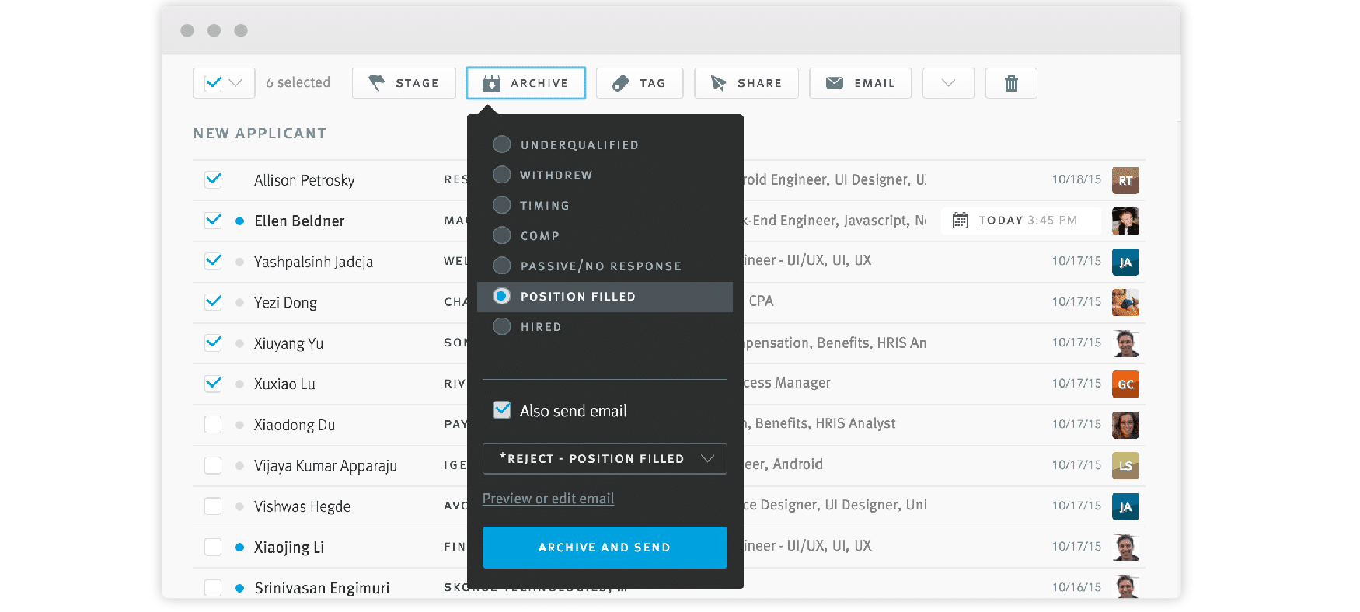Open Allison Petrosky's applicant profile
Image resolution: width=1360 pixels, height=612 pixels.
305,180
